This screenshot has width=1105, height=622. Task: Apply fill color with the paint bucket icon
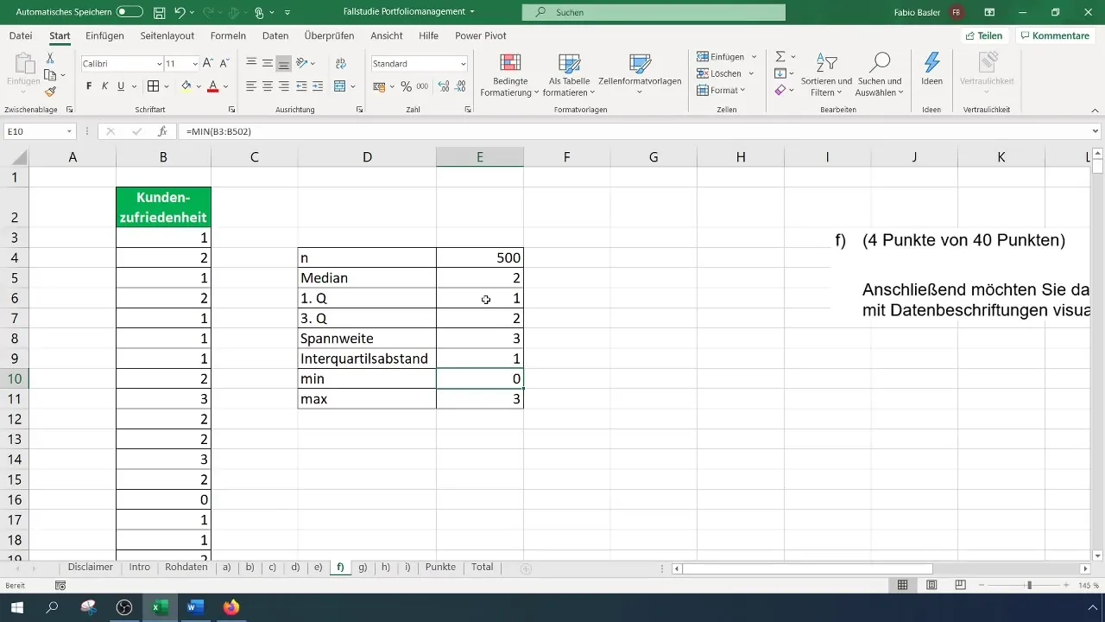(x=186, y=86)
